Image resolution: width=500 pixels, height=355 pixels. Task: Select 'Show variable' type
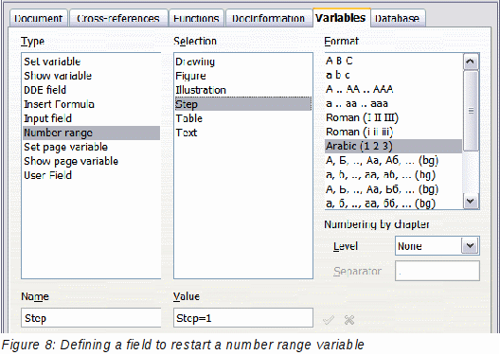tap(91, 76)
